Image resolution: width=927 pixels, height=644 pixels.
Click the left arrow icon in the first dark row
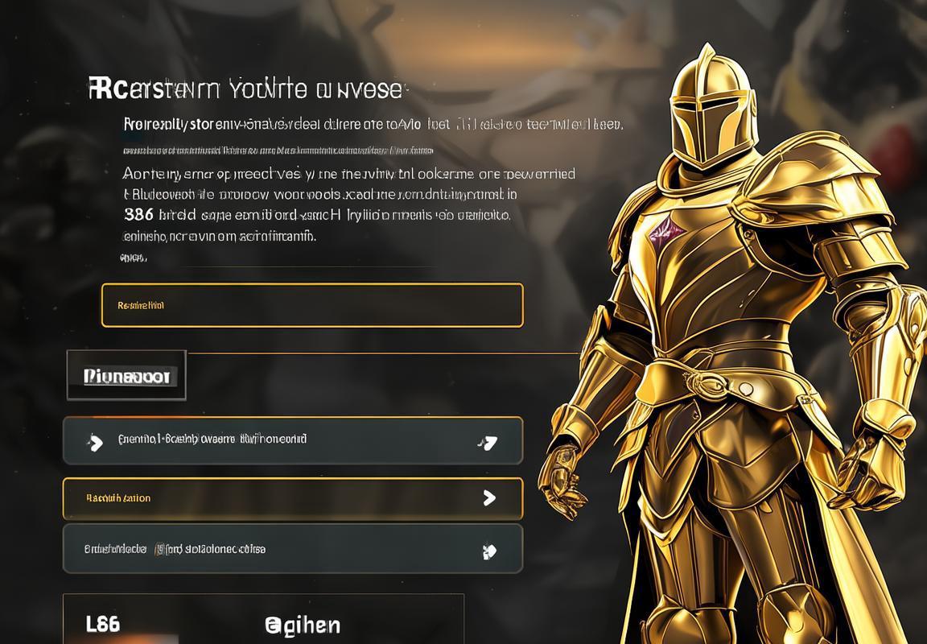point(95,442)
